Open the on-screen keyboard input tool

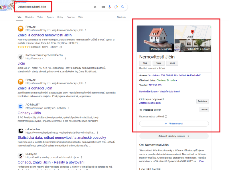[103, 7]
